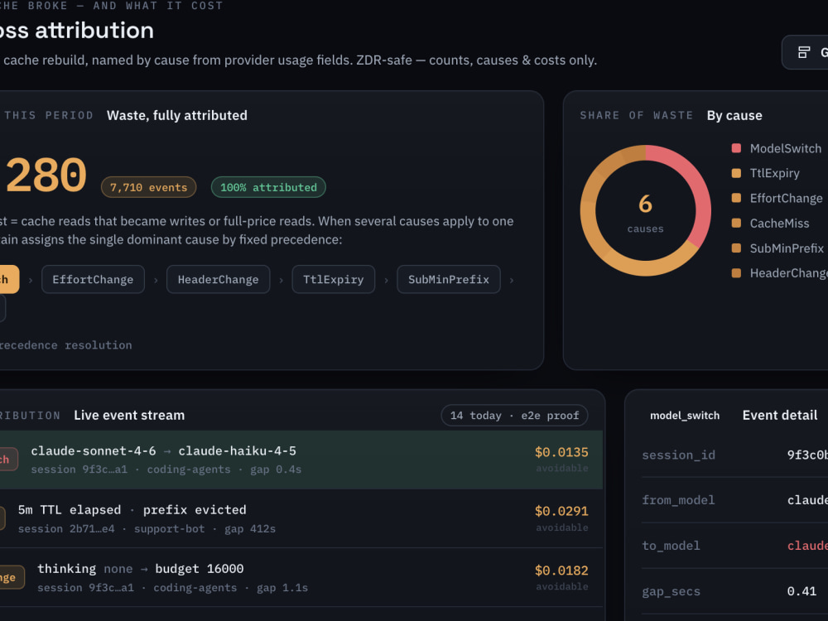Click the 7,710 events badge
This screenshot has width=828, height=621.
point(148,187)
